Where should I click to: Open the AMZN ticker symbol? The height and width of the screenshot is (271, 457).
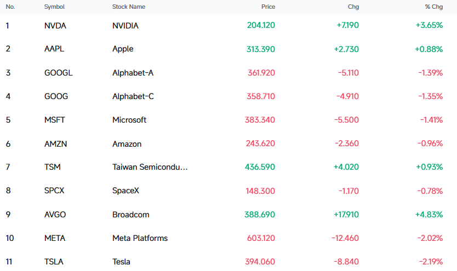point(55,144)
